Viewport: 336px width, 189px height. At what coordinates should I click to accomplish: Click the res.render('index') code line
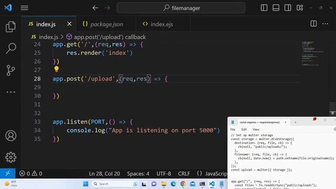[100, 52]
